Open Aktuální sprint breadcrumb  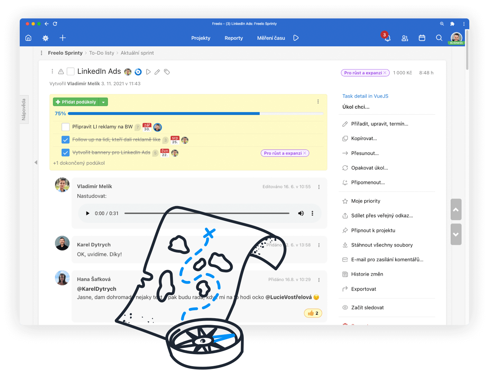click(137, 53)
